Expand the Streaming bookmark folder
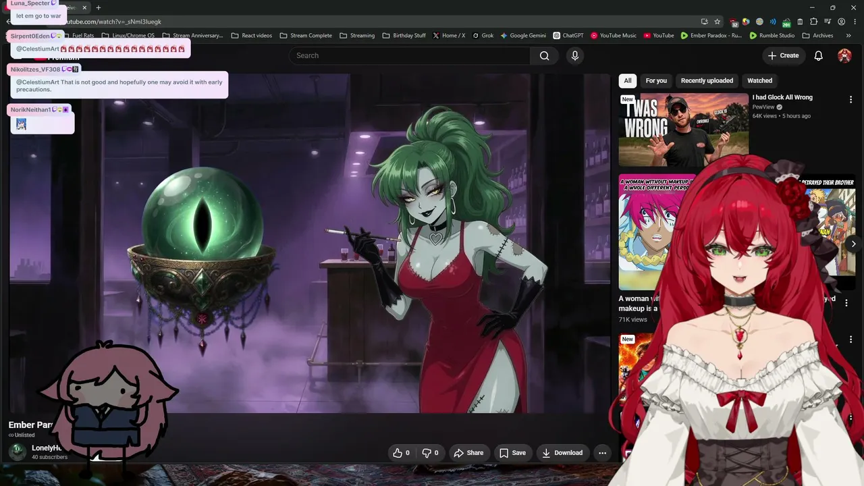This screenshot has height=486, width=864. click(x=357, y=36)
